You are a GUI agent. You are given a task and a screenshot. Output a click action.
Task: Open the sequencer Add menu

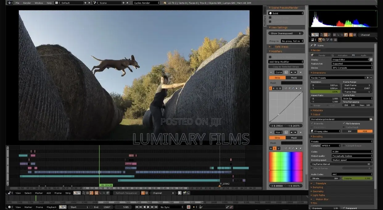point(49,193)
